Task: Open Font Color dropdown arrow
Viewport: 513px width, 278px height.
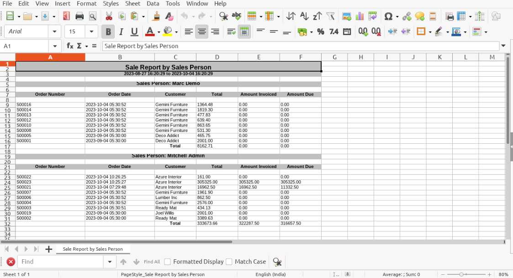Action: point(159,32)
